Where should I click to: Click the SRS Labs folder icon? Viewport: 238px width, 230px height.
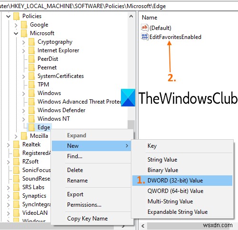pos(16,187)
